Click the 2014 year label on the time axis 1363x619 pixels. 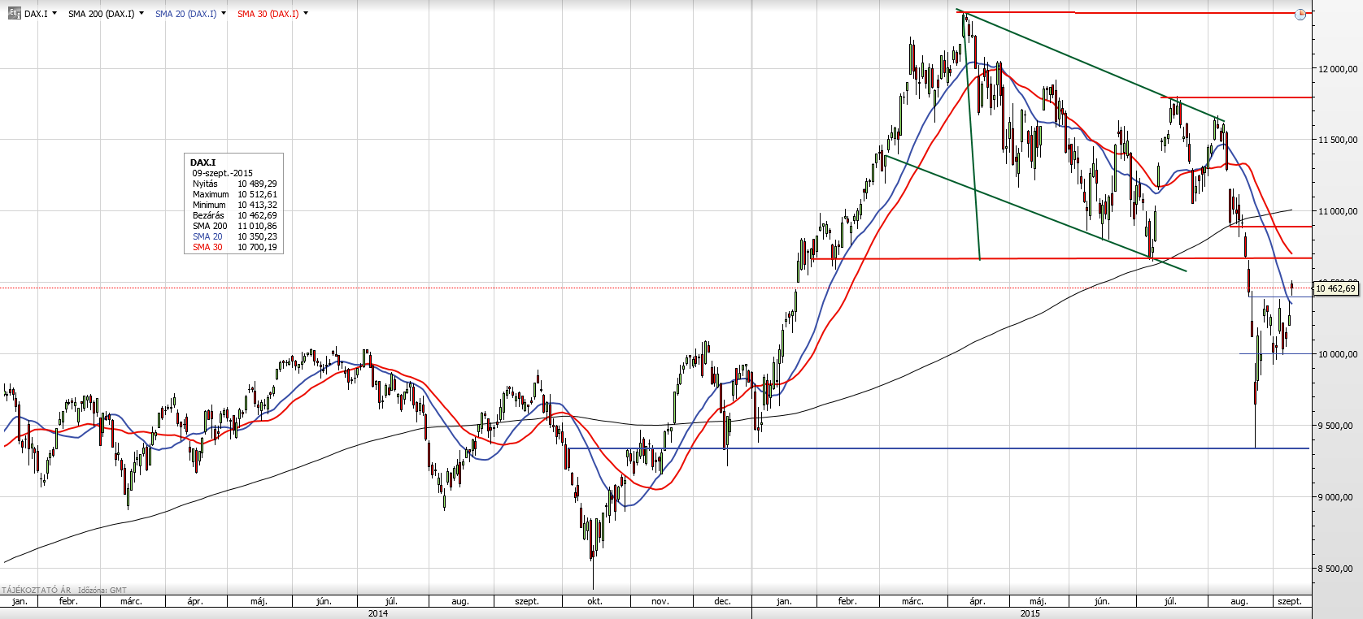(x=378, y=613)
